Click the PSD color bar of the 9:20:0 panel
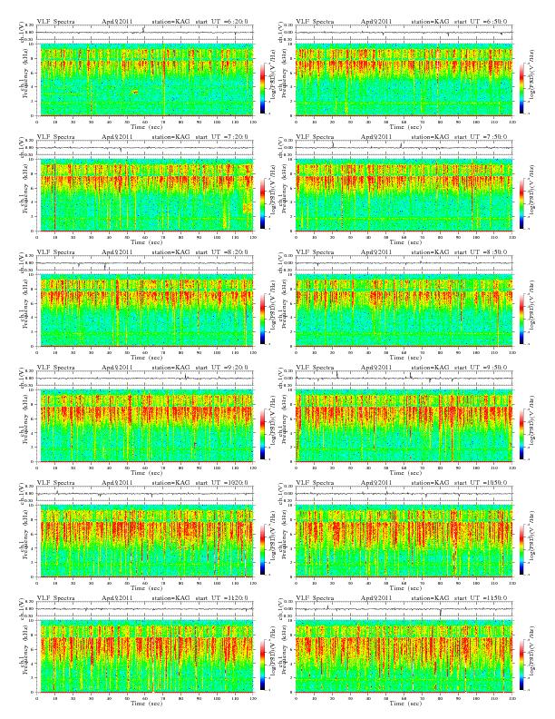This screenshot has height=719, width=555. click(x=262, y=434)
